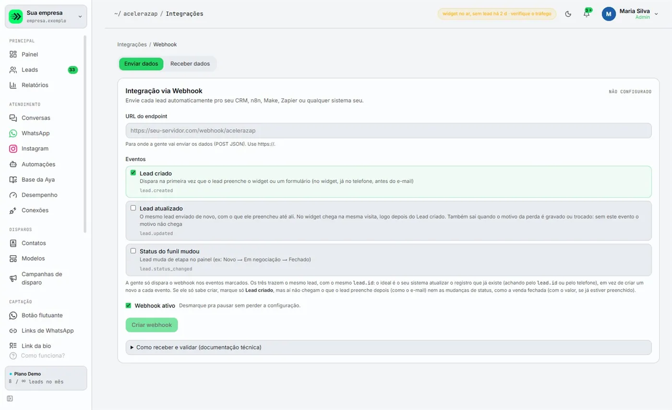Viewport: 672px width, 410px height.
Task: Collapse the sidebar with the panel icon
Action: click(x=10, y=398)
